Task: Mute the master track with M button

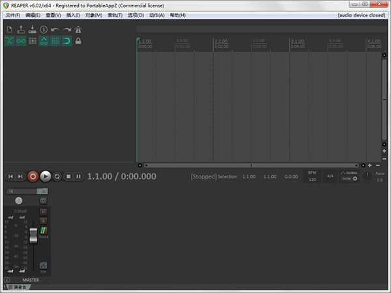Action: 43,212
